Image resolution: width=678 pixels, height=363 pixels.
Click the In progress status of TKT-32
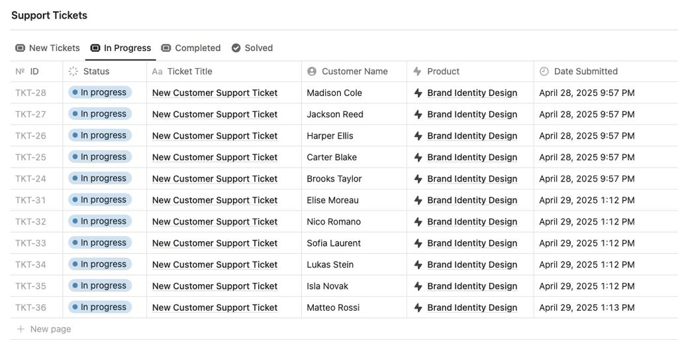[x=100, y=221]
